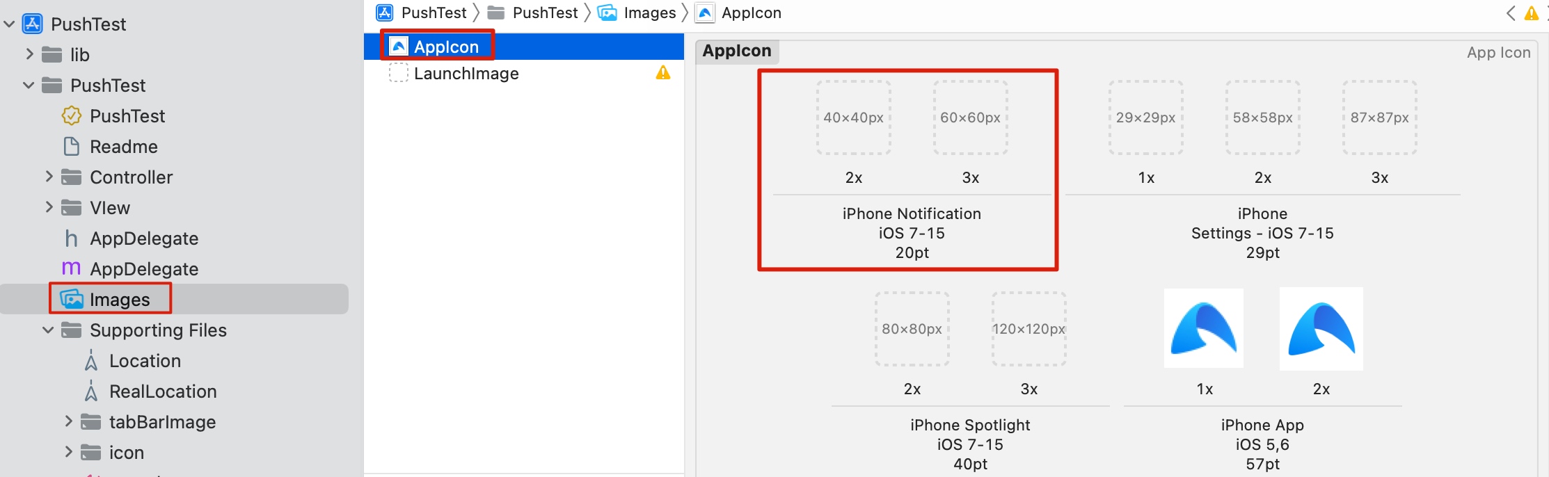The image size is (1549, 477).
Task: Select the PushTest entitlements file
Action: click(x=127, y=116)
